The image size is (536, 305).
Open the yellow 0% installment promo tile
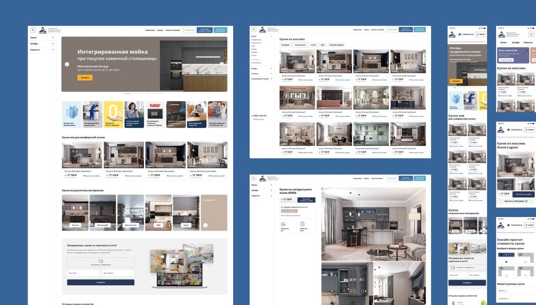(x=113, y=114)
